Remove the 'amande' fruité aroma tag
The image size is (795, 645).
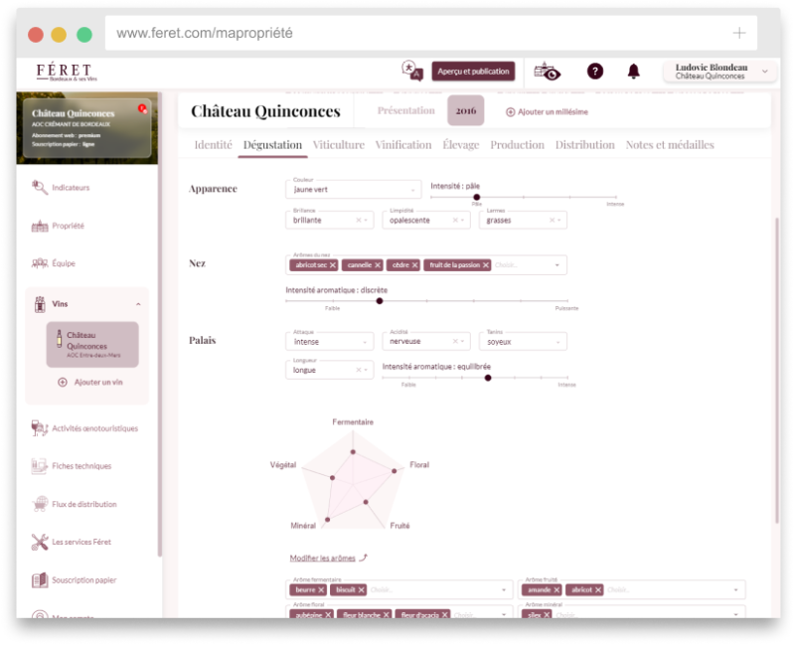[x=556, y=589]
